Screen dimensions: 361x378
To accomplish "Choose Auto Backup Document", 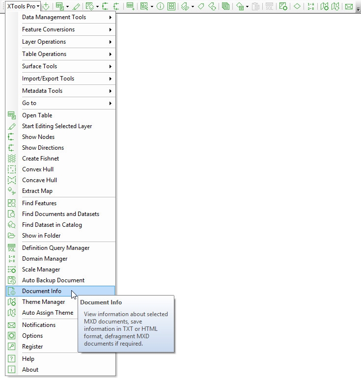I will pyautogui.click(x=60, y=281).
